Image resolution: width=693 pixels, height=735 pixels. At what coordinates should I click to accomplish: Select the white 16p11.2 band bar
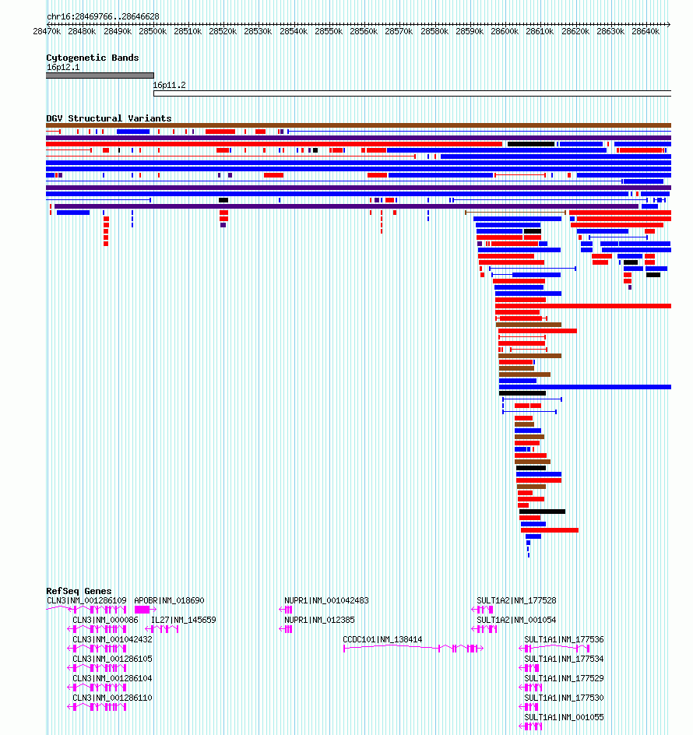tap(412, 93)
